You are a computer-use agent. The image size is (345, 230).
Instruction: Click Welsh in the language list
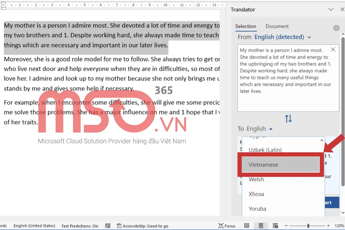(256, 179)
